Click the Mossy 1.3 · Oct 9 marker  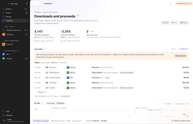154,110
